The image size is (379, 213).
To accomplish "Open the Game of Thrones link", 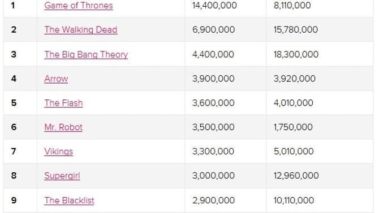I will (x=79, y=5).
